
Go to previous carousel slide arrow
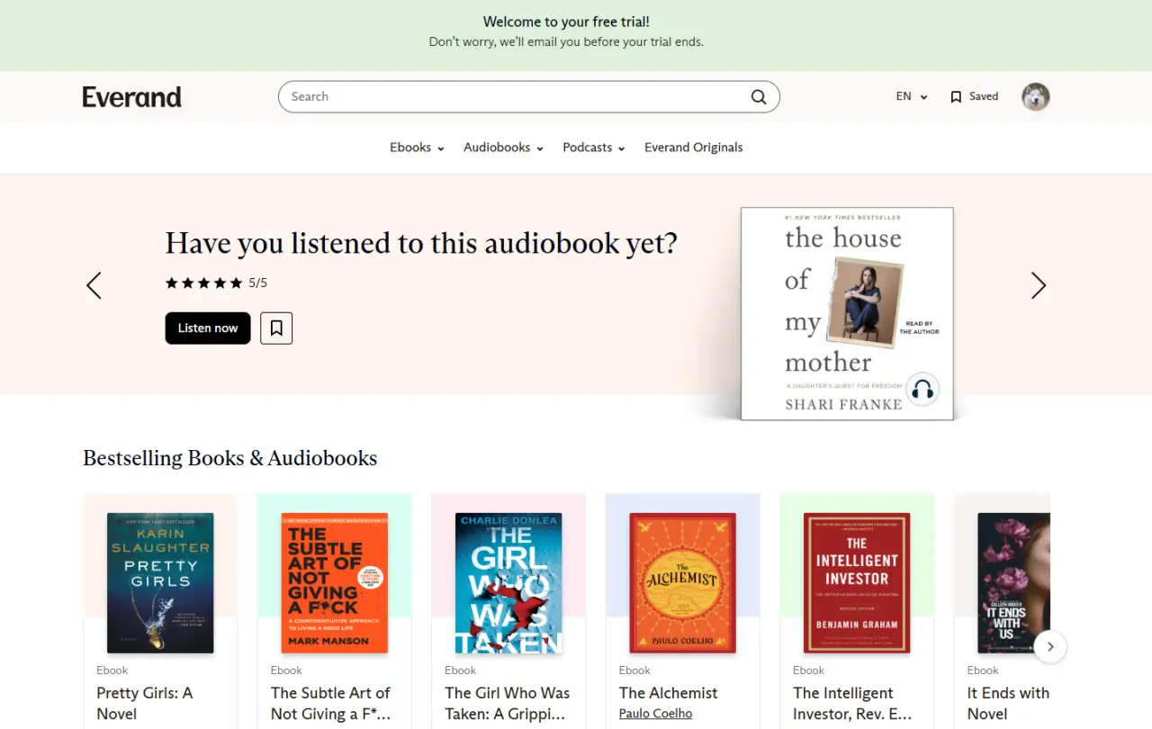pyautogui.click(x=94, y=285)
